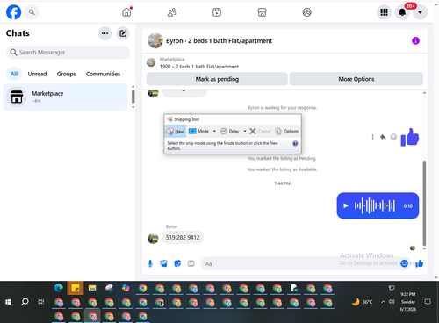439x323 pixels.
Task: Open the volume control in tray
Action: coord(392,302)
